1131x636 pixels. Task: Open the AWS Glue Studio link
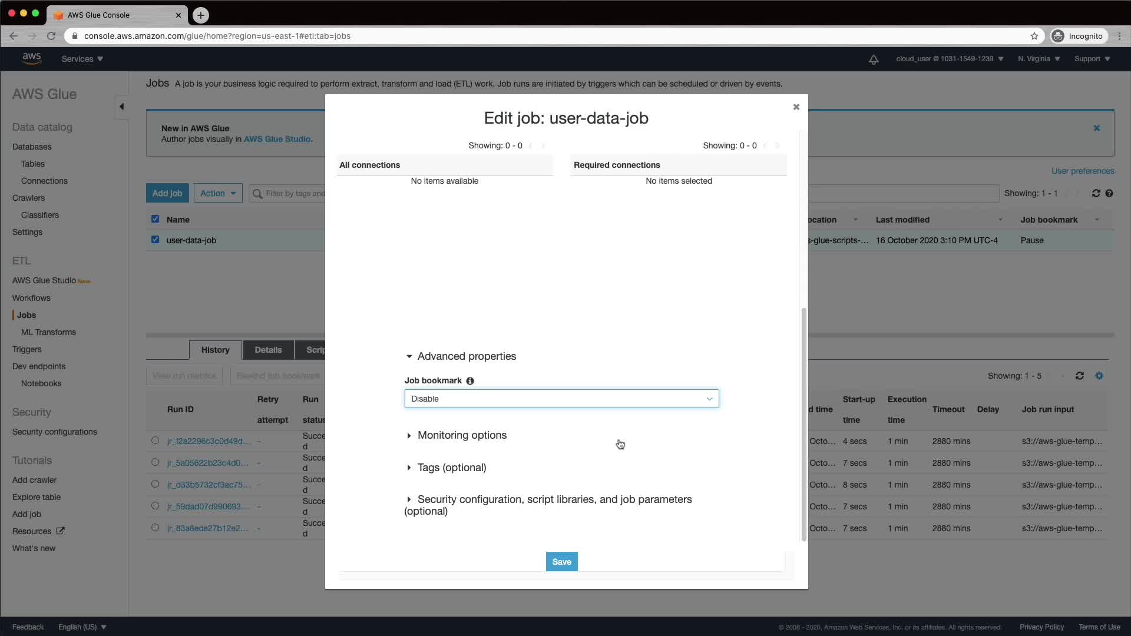(x=277, y=139)
